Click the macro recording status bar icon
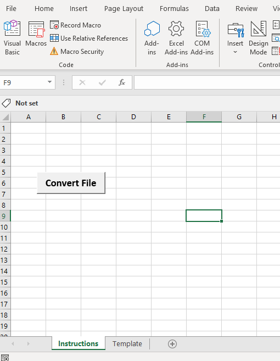Screen dimensions: 280x361 click(x=5, y=358)
